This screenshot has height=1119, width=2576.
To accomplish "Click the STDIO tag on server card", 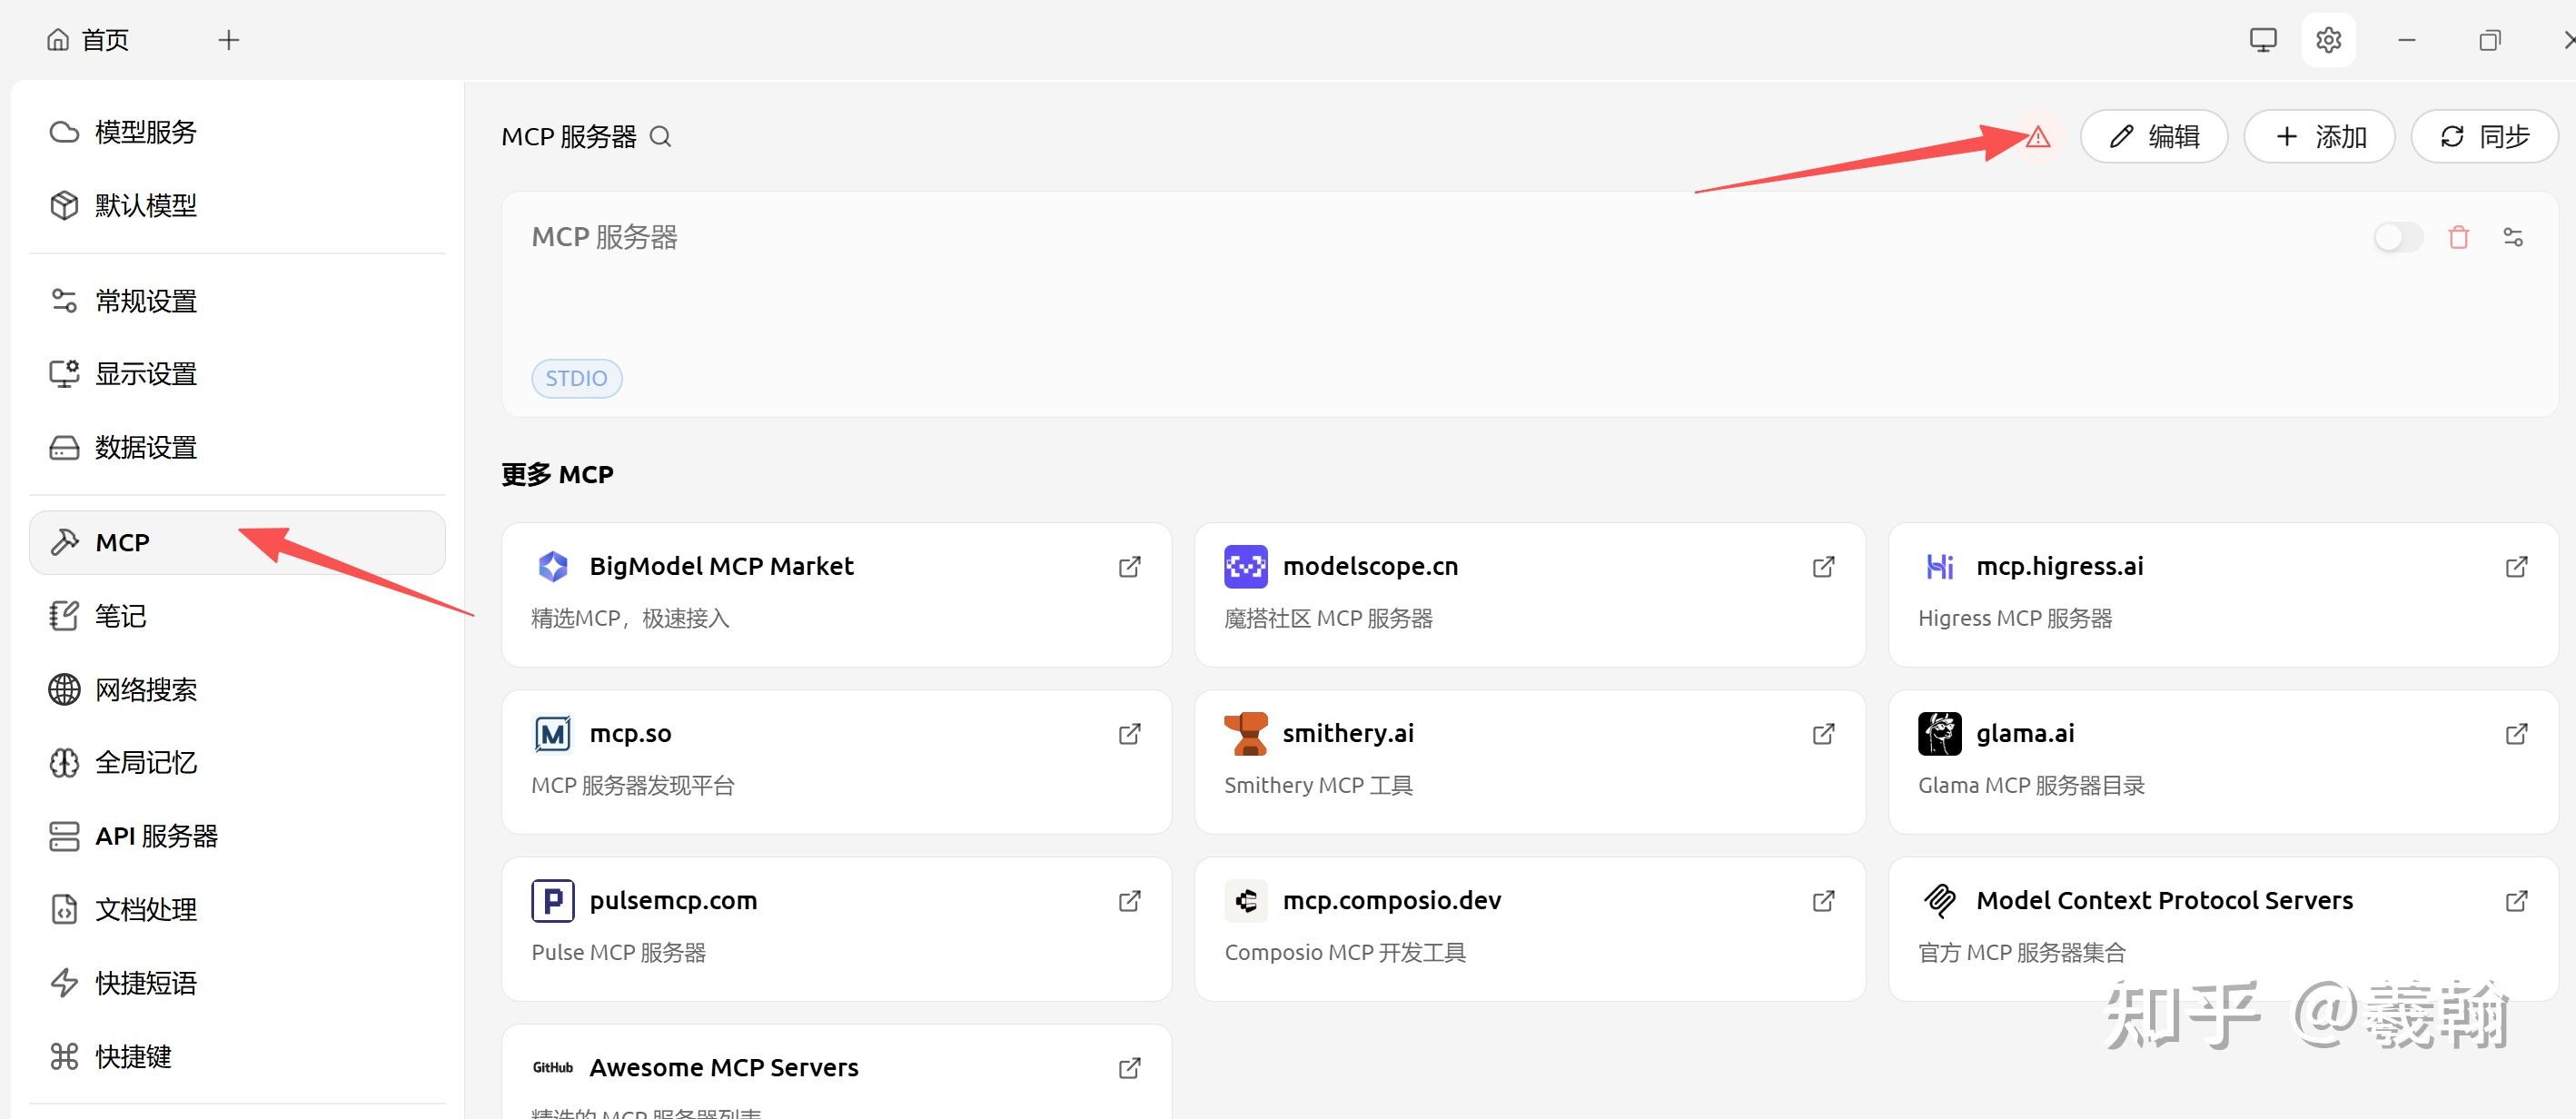I will (576, 379).
